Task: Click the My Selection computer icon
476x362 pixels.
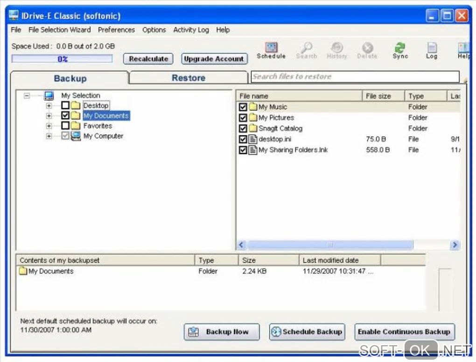Action: tap(49, 96)
